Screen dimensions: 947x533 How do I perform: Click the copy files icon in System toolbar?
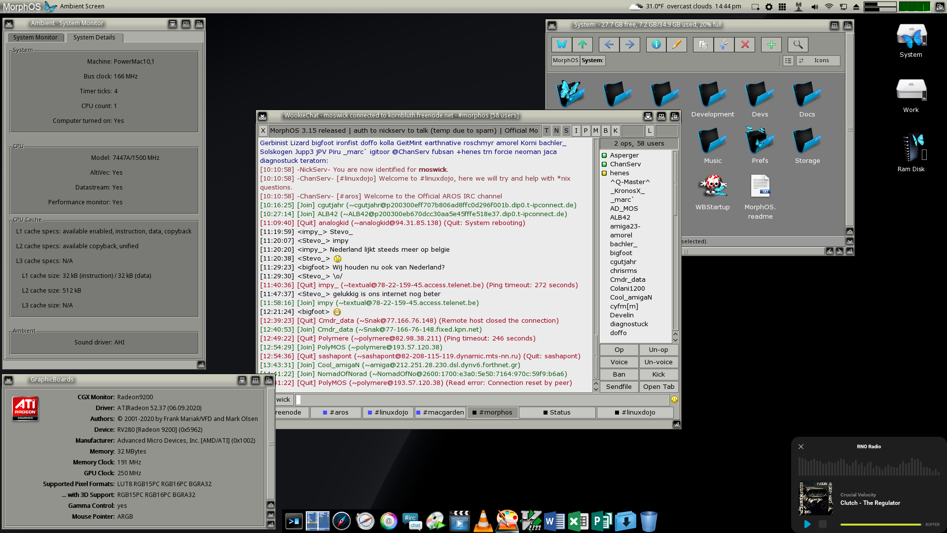coord(703,44)
